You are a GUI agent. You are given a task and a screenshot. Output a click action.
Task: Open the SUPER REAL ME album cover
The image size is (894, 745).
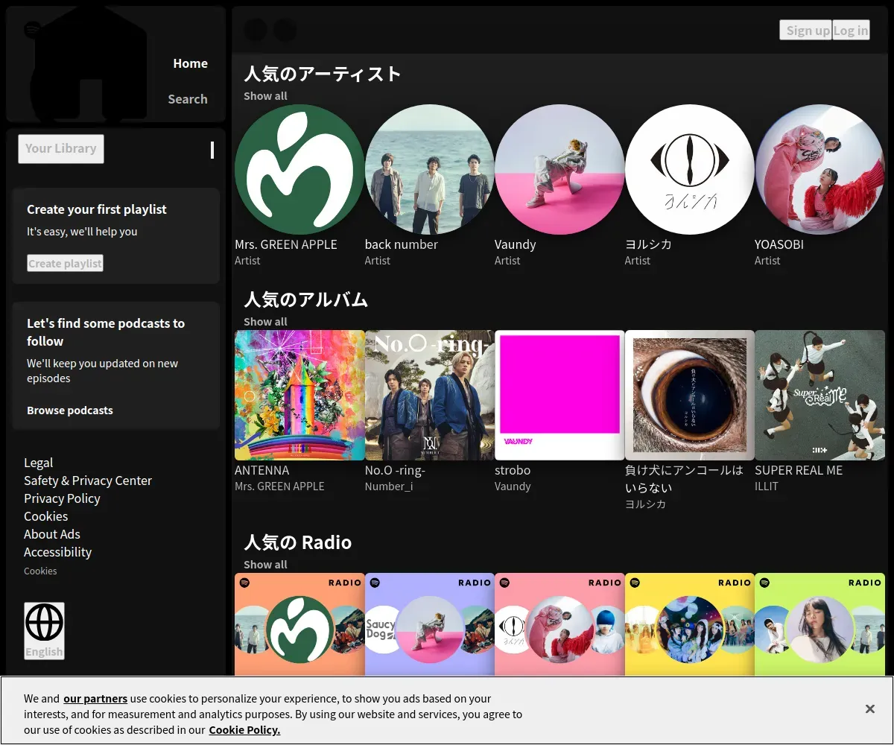coord(819,395)
